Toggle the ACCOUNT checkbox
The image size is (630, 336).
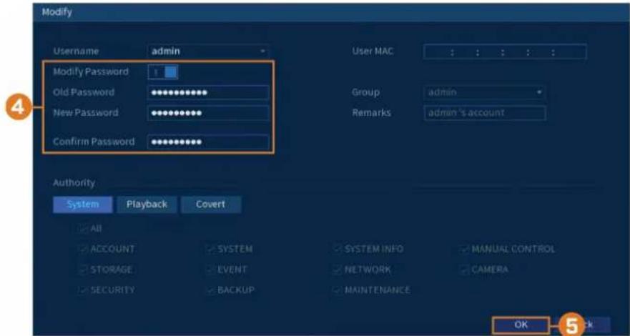(x=83, y=249)
